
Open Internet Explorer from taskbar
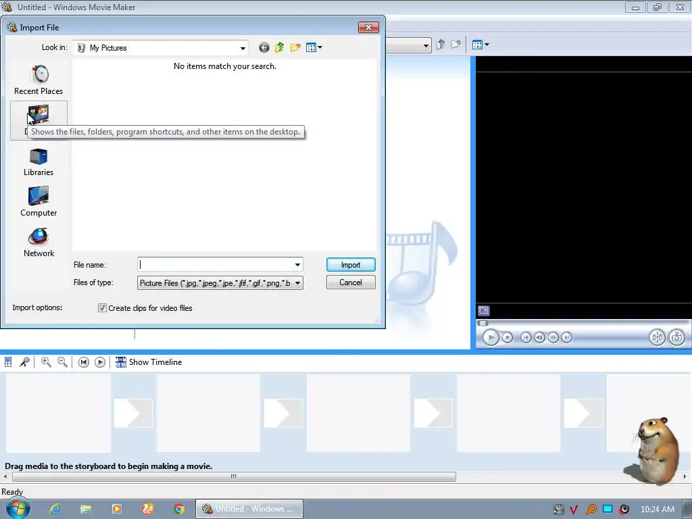55,510
